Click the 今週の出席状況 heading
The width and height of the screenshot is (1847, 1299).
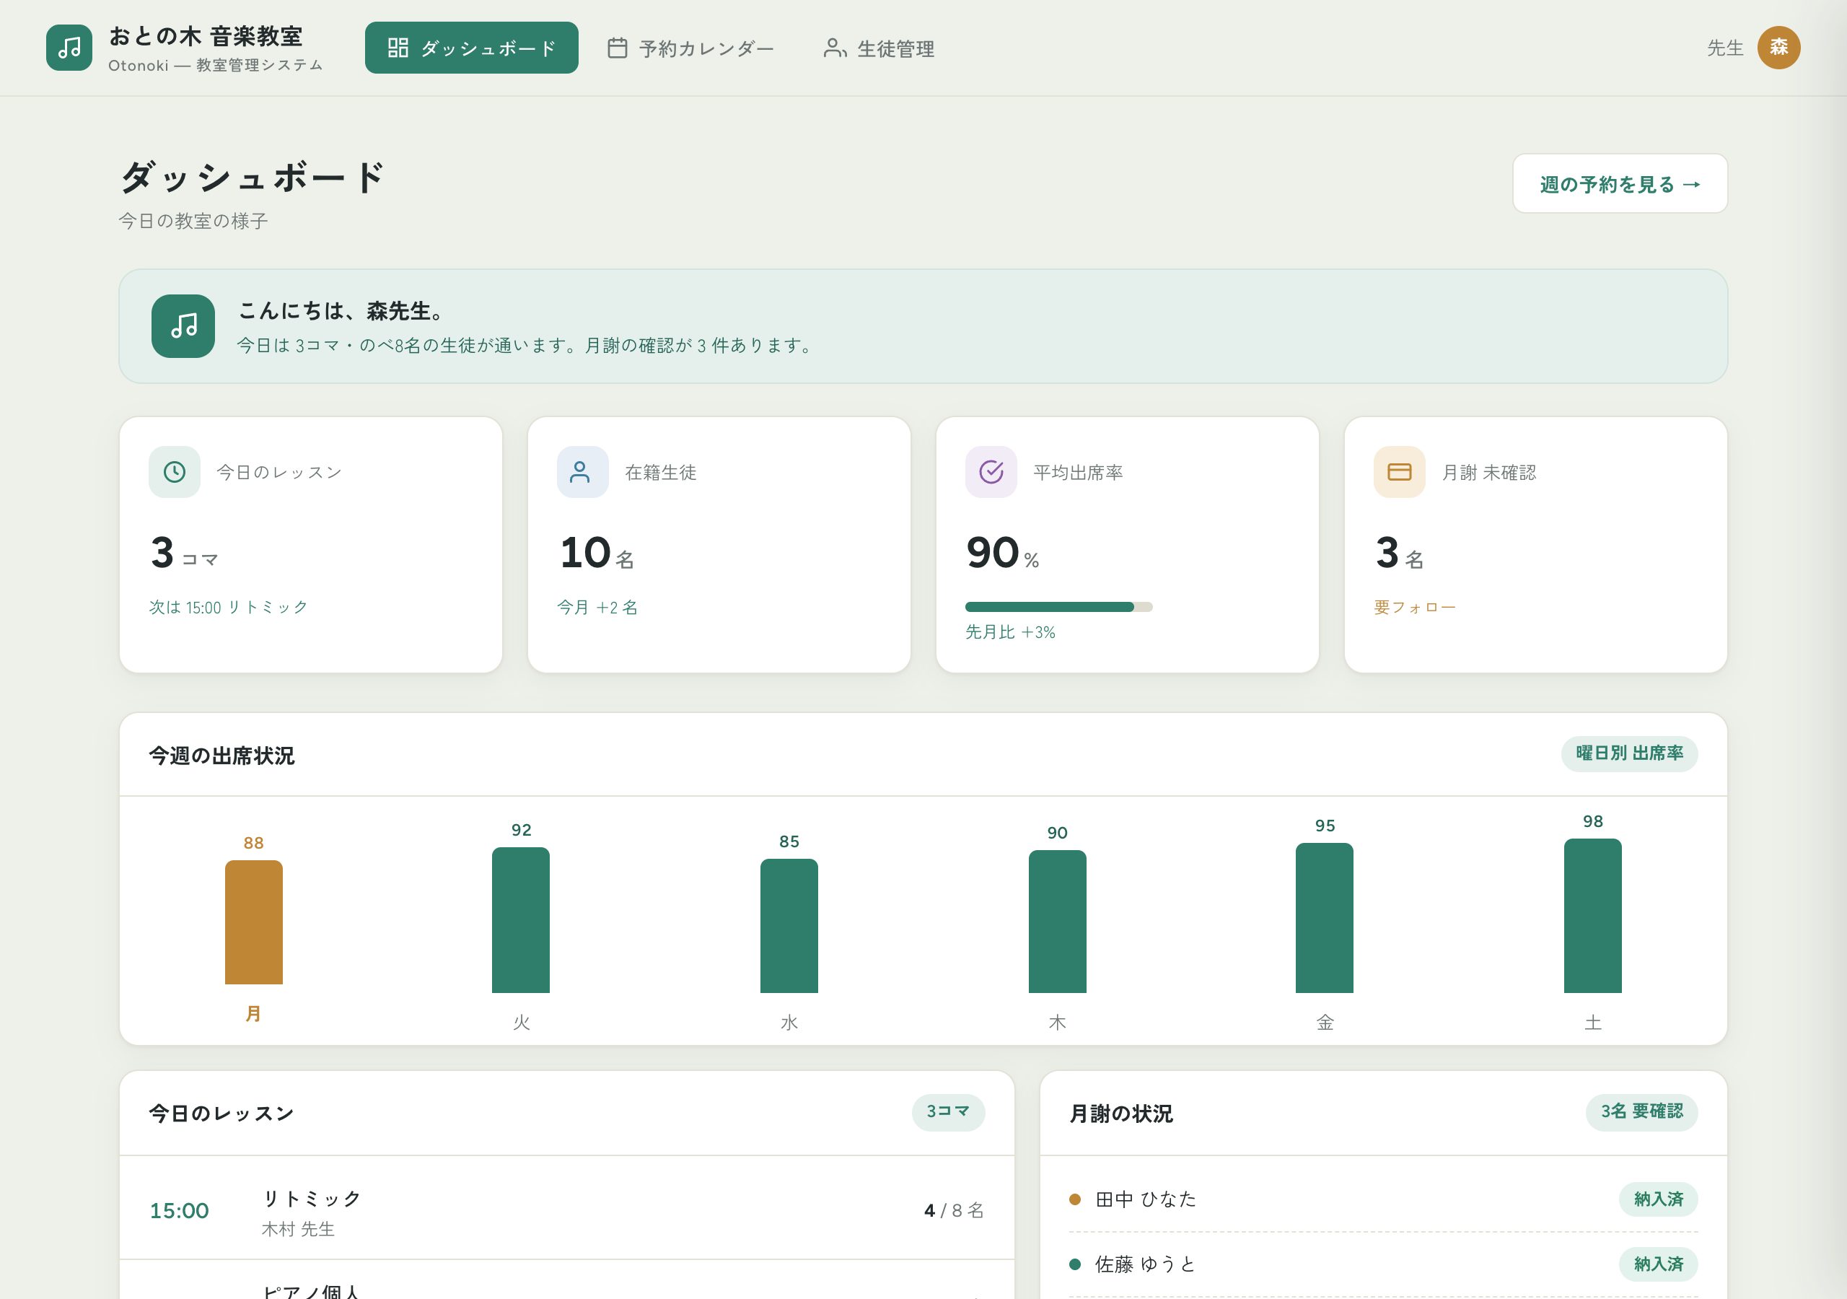click(x=221, y=756)
